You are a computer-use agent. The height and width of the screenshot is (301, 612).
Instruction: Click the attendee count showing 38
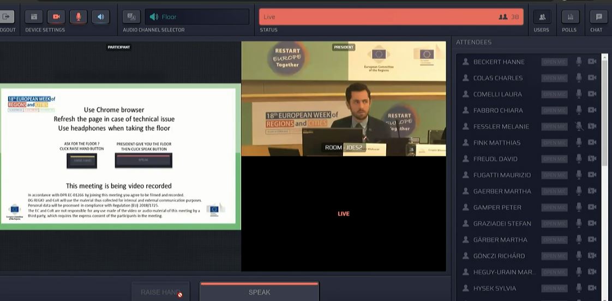point(509,17)
